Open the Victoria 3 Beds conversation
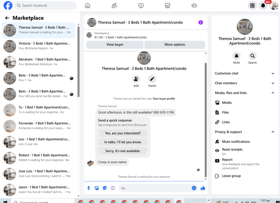Image resolution: width=280 pixels, height=203 pixels. 39,46
